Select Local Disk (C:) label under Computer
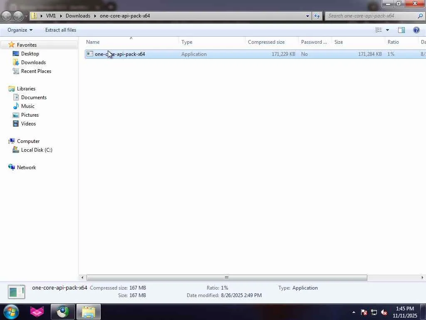Image resolution: width=426 pixels, height=320 pixels. point(37,150)
